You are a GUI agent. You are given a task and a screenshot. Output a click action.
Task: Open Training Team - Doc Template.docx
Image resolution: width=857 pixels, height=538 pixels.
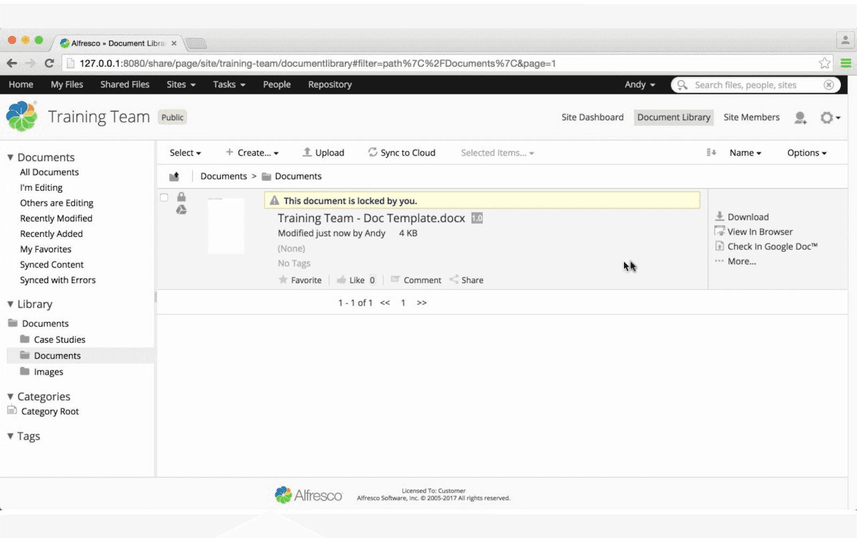click(371, 218)
